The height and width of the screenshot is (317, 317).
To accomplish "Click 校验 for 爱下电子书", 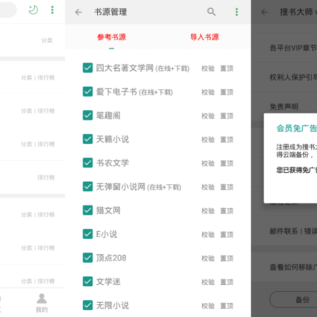I will pyautogui.click(x=208, y=92).
